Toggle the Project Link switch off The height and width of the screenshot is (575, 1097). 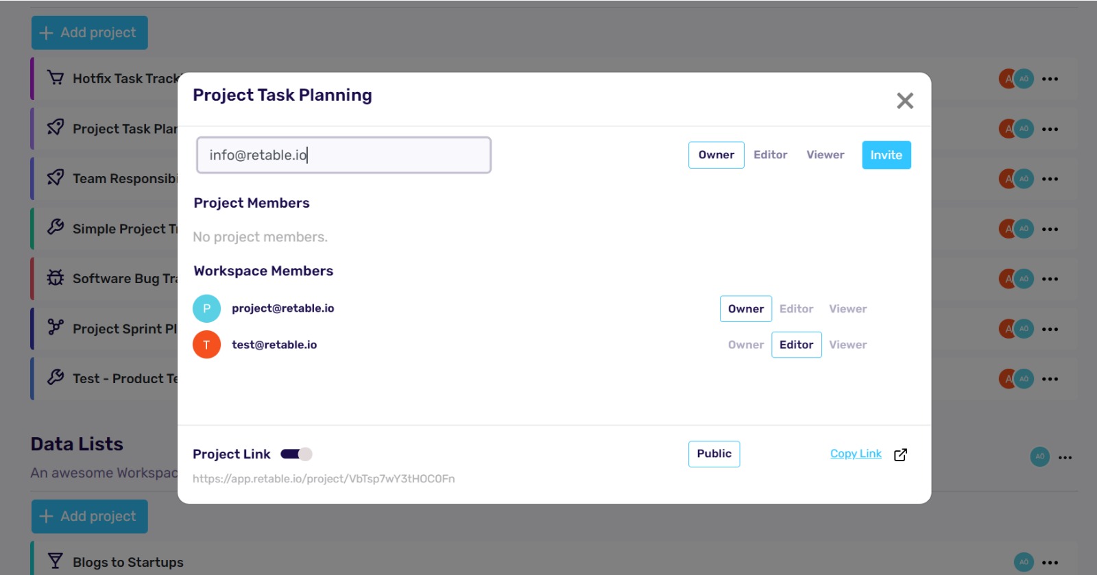(x=296, y=454)
